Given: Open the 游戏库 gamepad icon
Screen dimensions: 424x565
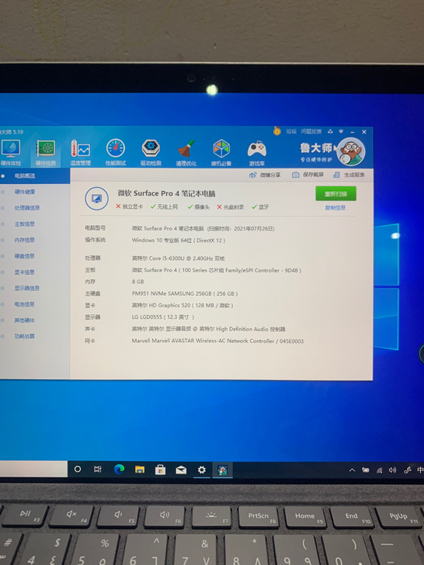Looking at the screenshot, I should point(257,153).
